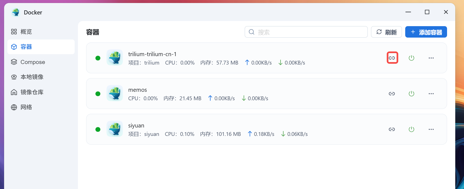Click the 添加容器 add container button
The image size is (464, 189).
click(426, 32)
